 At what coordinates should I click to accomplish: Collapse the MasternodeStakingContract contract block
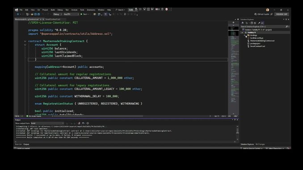click(25, 41)
